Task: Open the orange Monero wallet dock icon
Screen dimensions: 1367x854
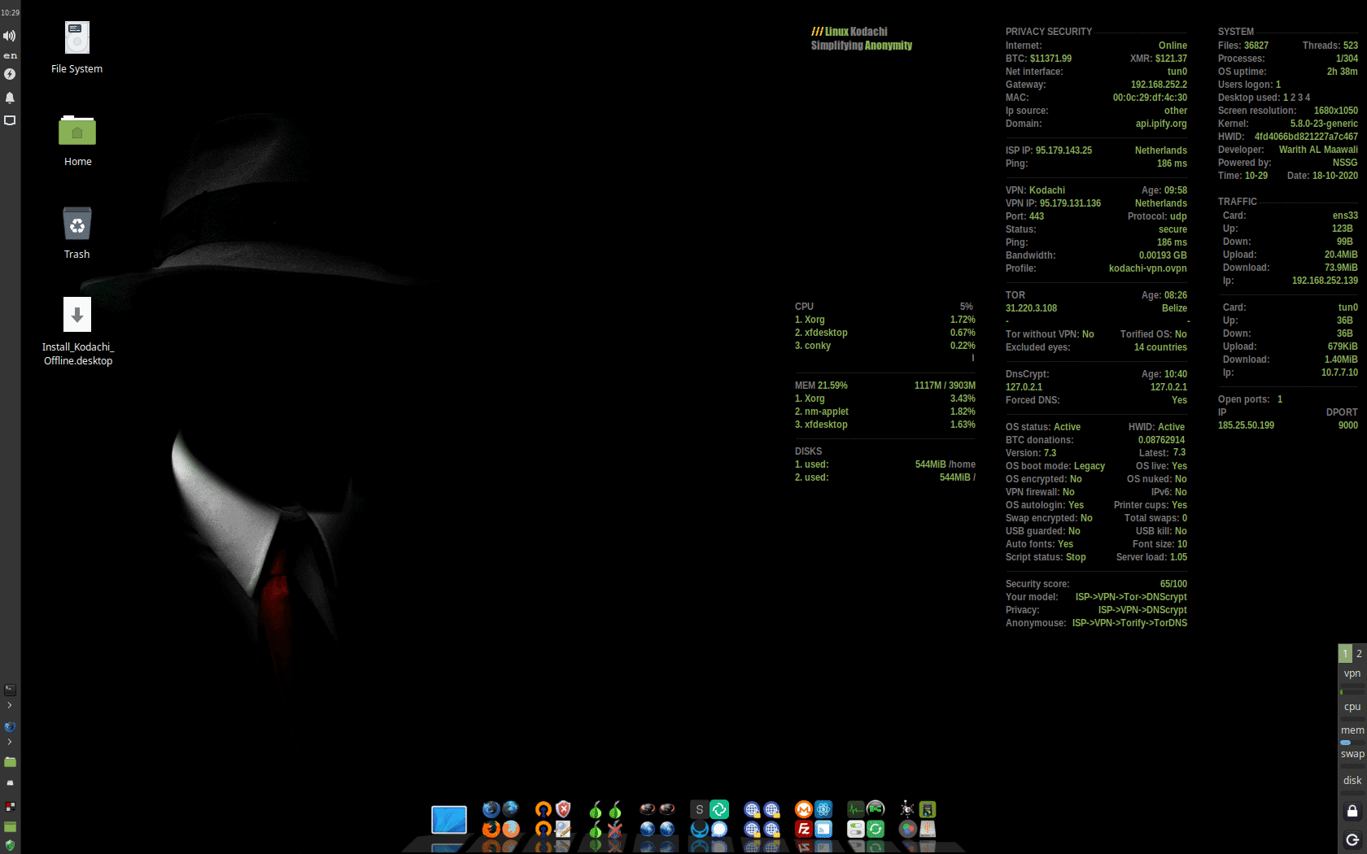Action: coord(804,809)
